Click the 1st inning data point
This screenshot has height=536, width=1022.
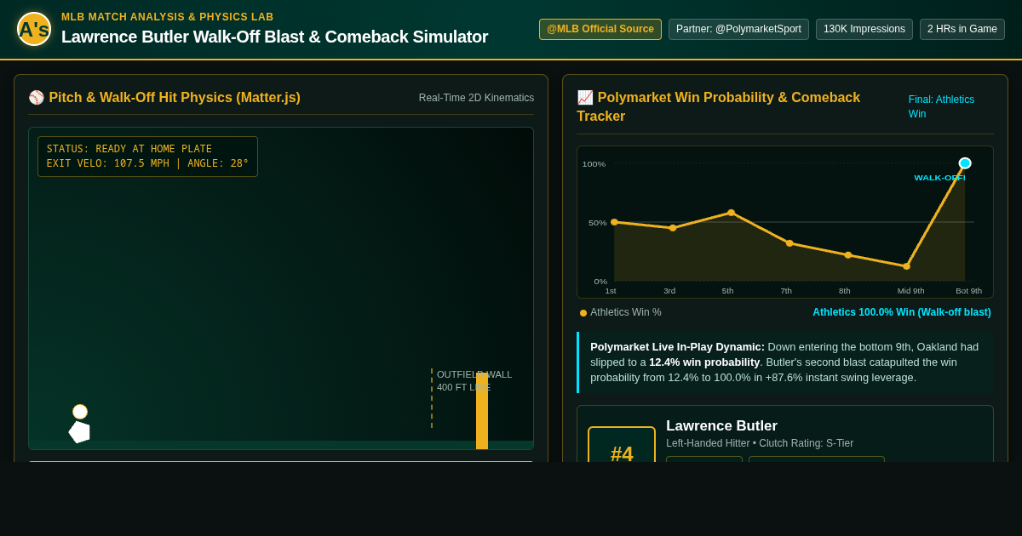[x=614, y=222]
